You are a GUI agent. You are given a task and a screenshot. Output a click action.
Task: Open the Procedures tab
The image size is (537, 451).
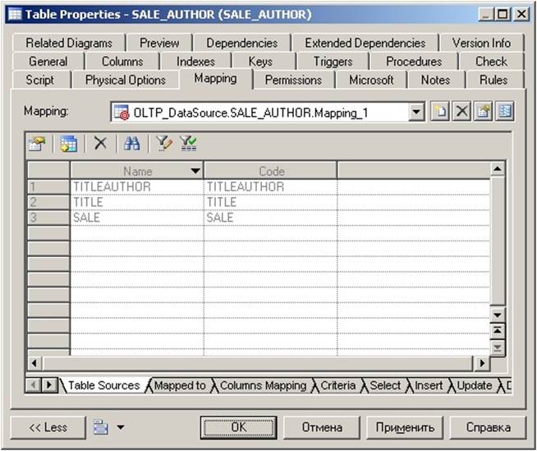pyautogui.click(x=414, y=62)
